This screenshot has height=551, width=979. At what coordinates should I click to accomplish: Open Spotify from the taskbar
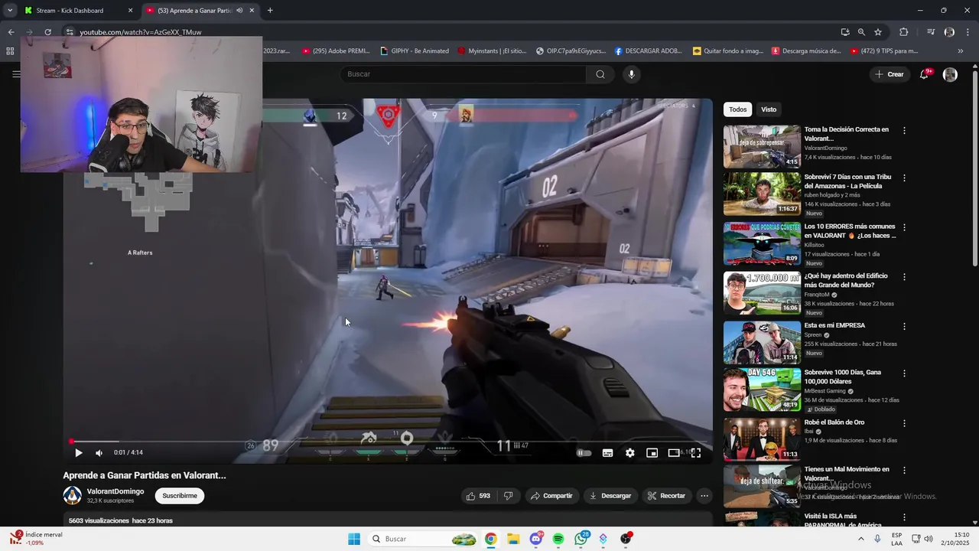click(x=558, y=539)
